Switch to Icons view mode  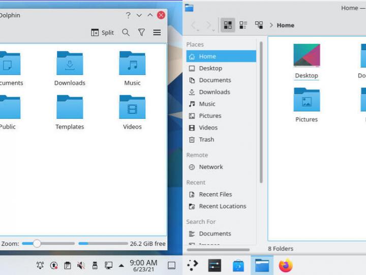pyautogui.click(x=228, y=25)
